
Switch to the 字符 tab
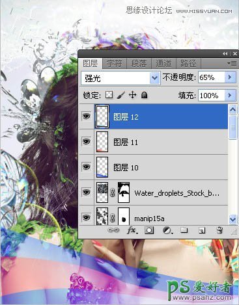[114, 64]
